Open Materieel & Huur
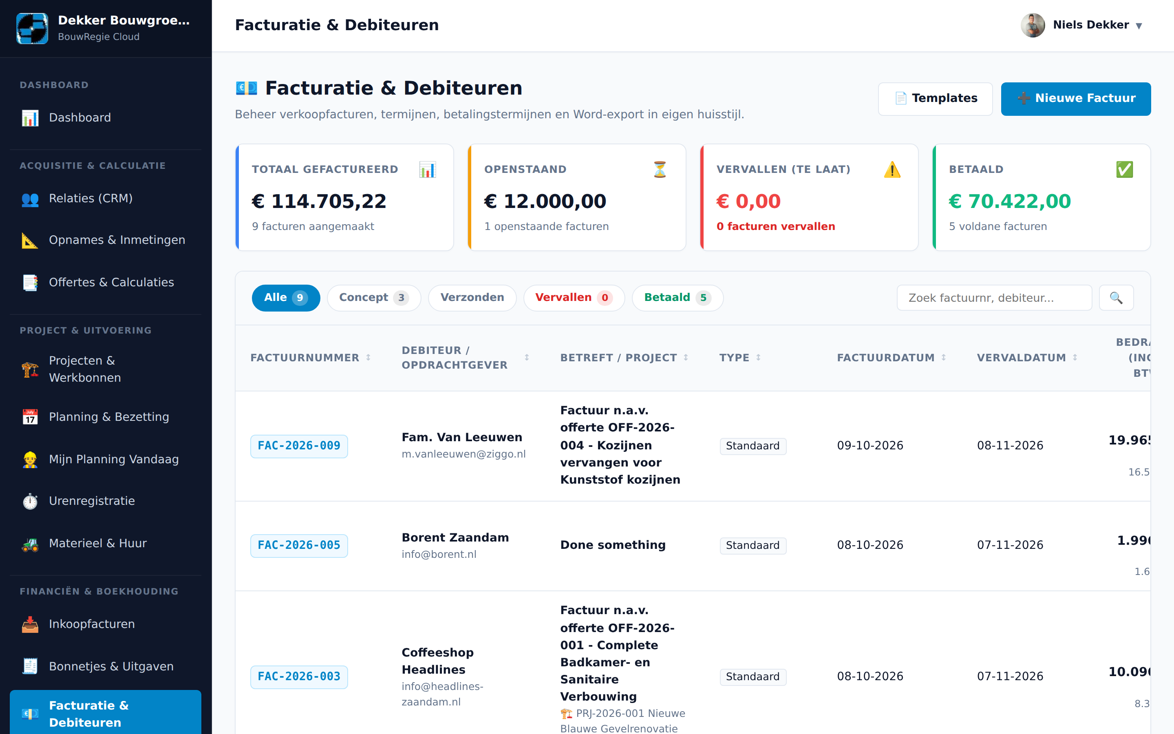Screen dimensions: 1174x734 (x=105, y=544)
